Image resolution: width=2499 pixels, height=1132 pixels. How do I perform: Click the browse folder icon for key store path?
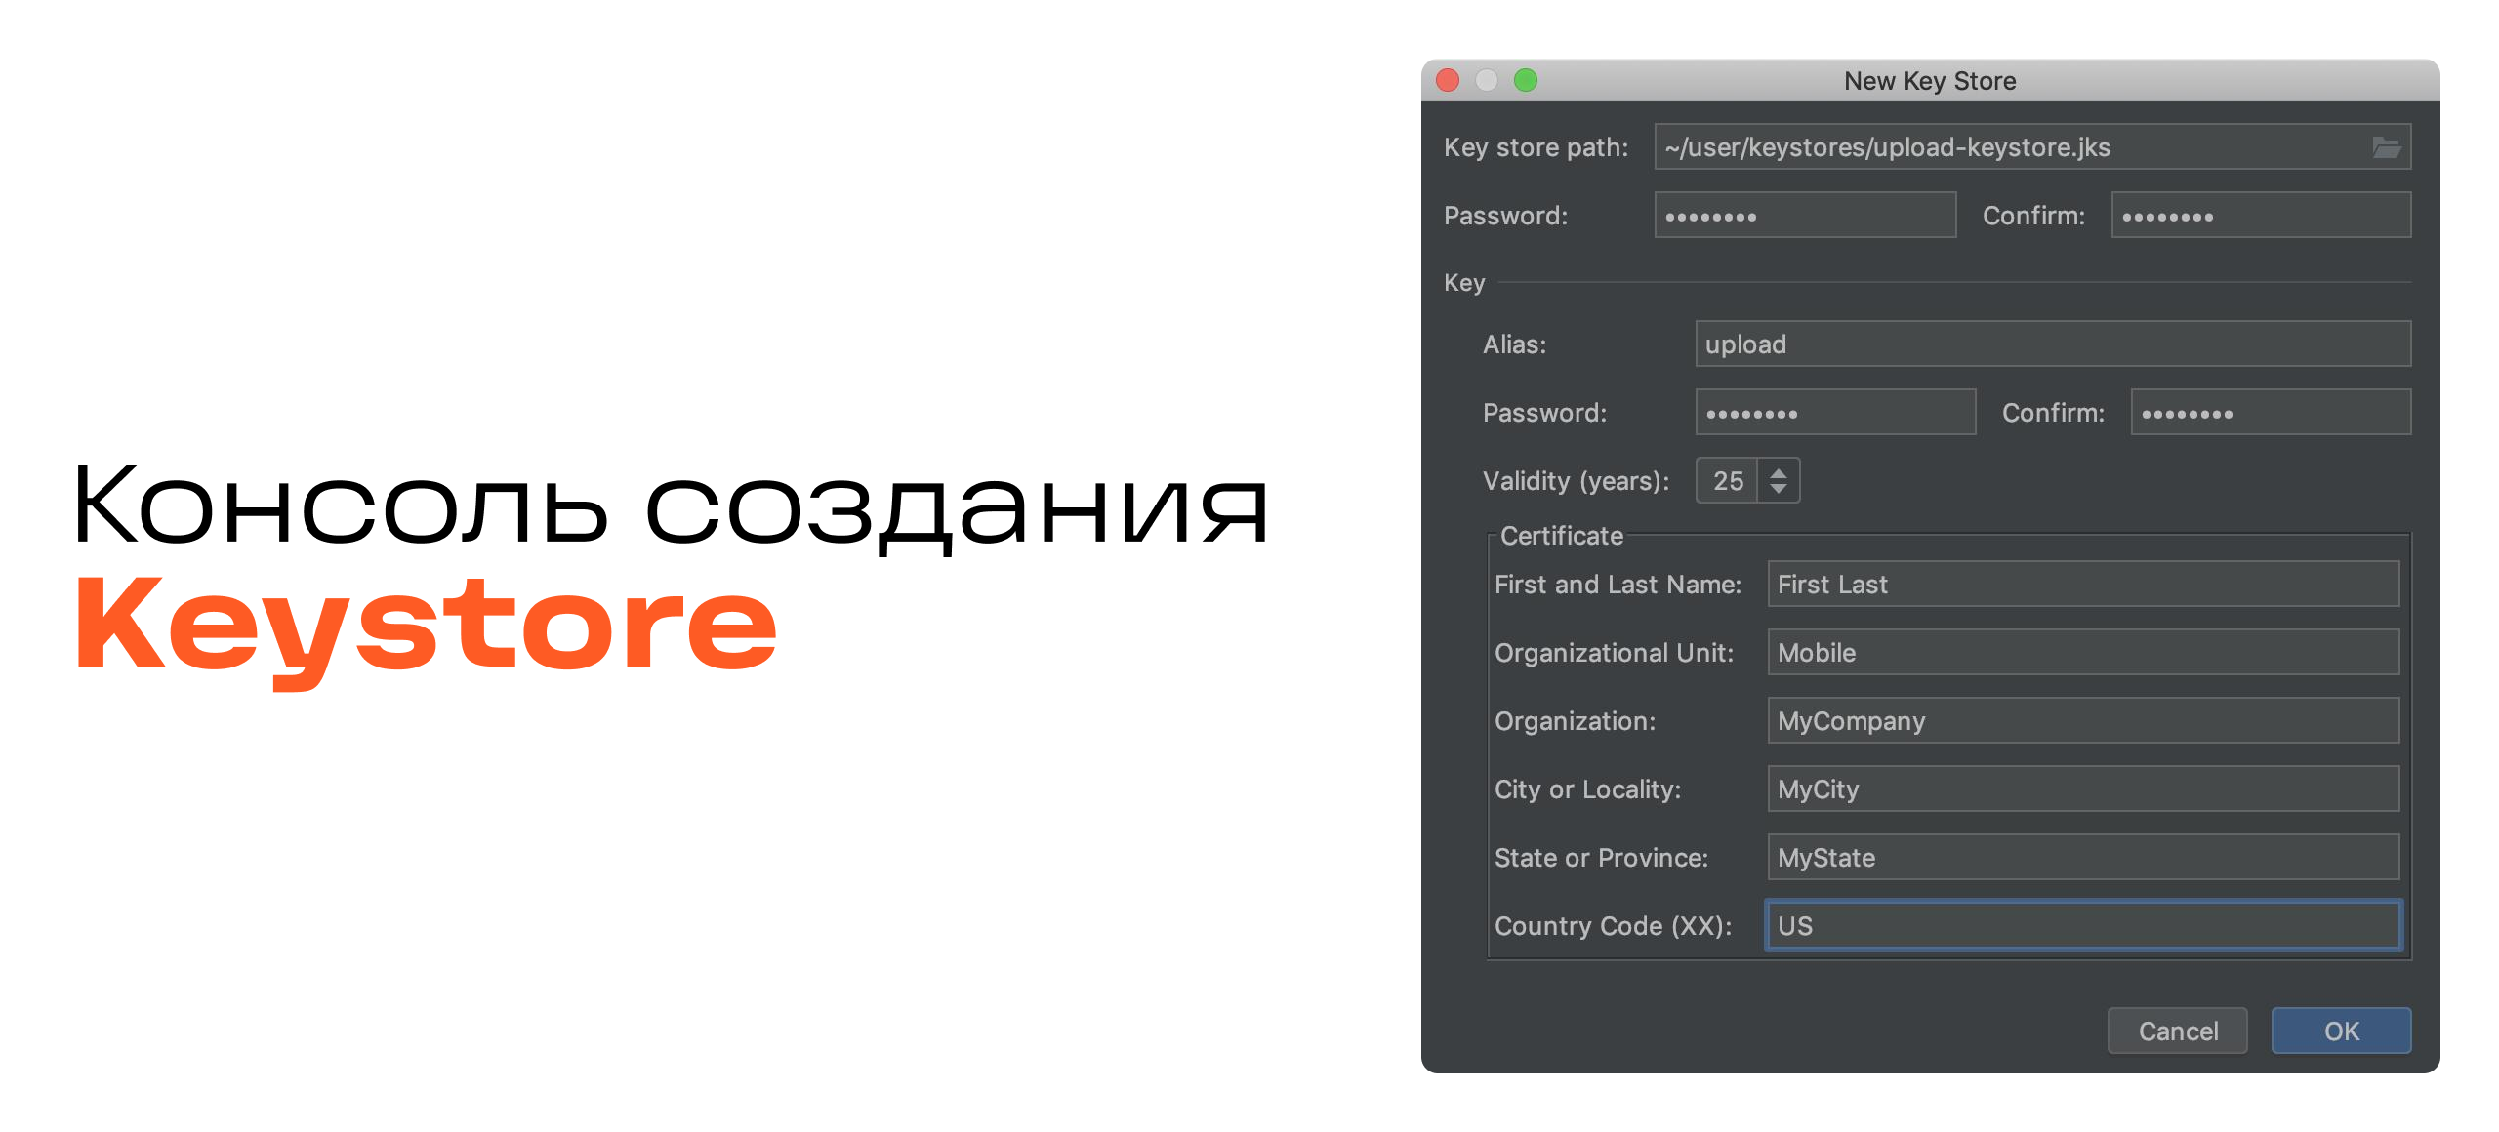pos(2386,147)
